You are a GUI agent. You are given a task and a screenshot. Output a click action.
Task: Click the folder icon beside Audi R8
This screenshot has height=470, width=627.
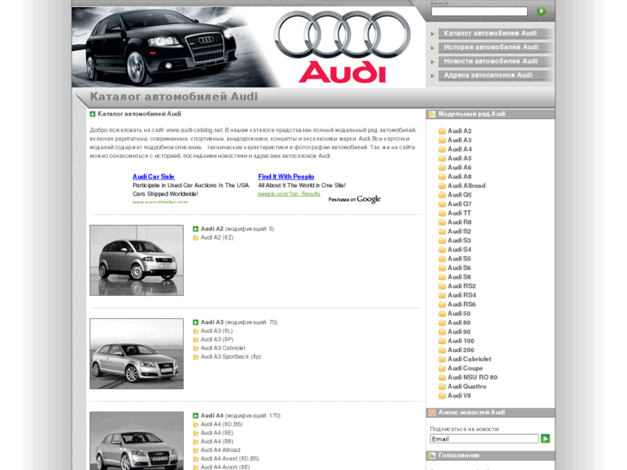(442, 222)
